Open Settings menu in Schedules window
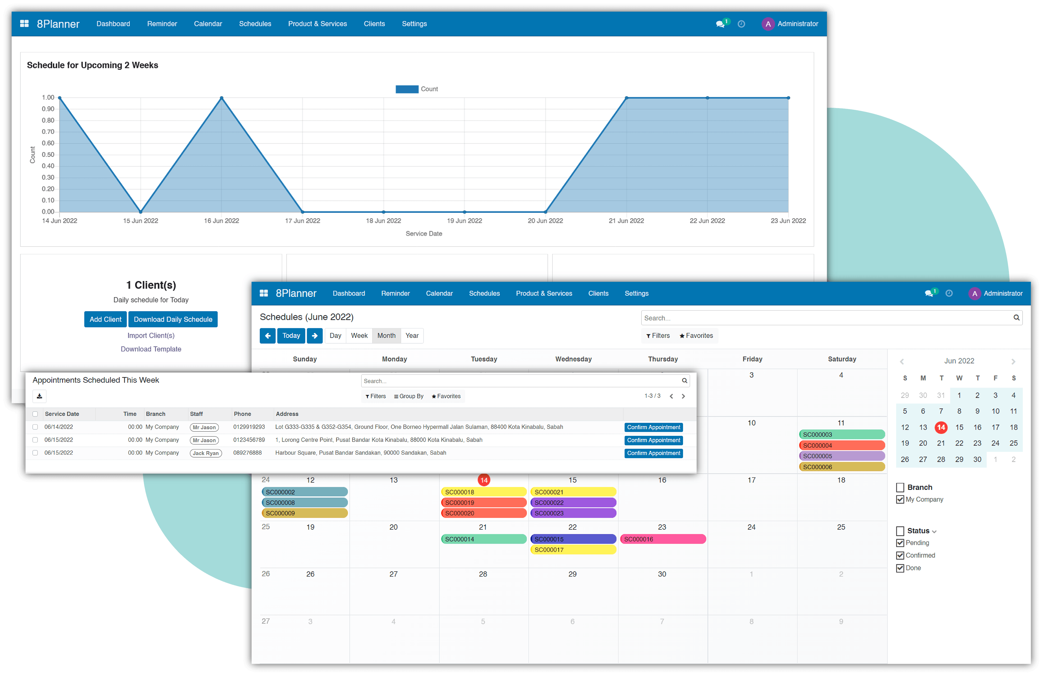The width and height of the screenshot is (1042, 675). pyautogui.click(x=636, y=293)
